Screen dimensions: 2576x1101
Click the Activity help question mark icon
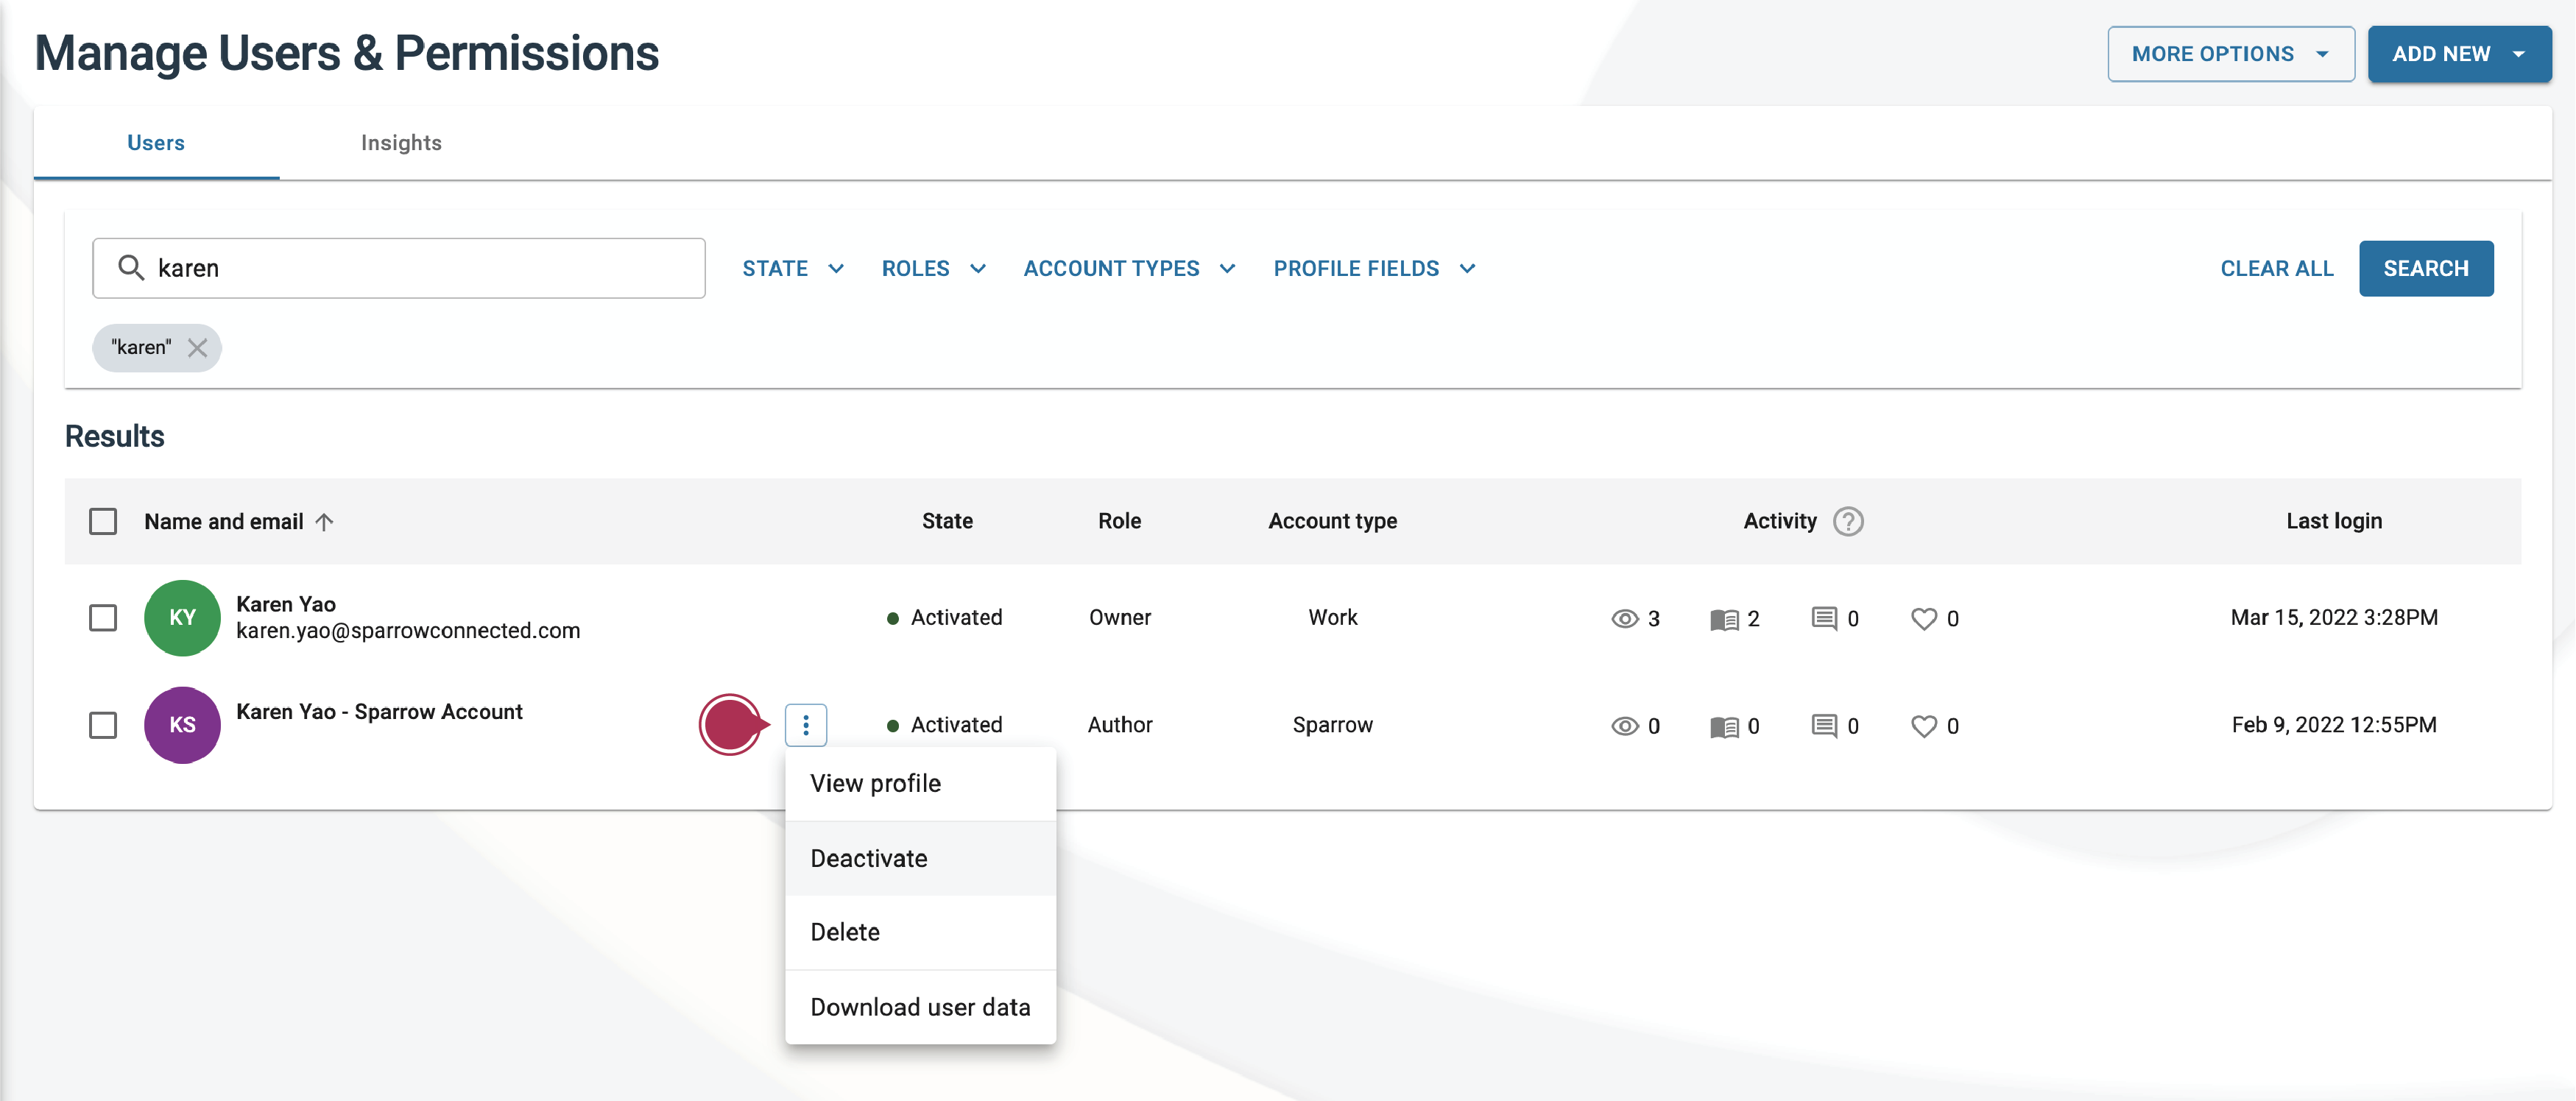click(x=1848, y=521)
